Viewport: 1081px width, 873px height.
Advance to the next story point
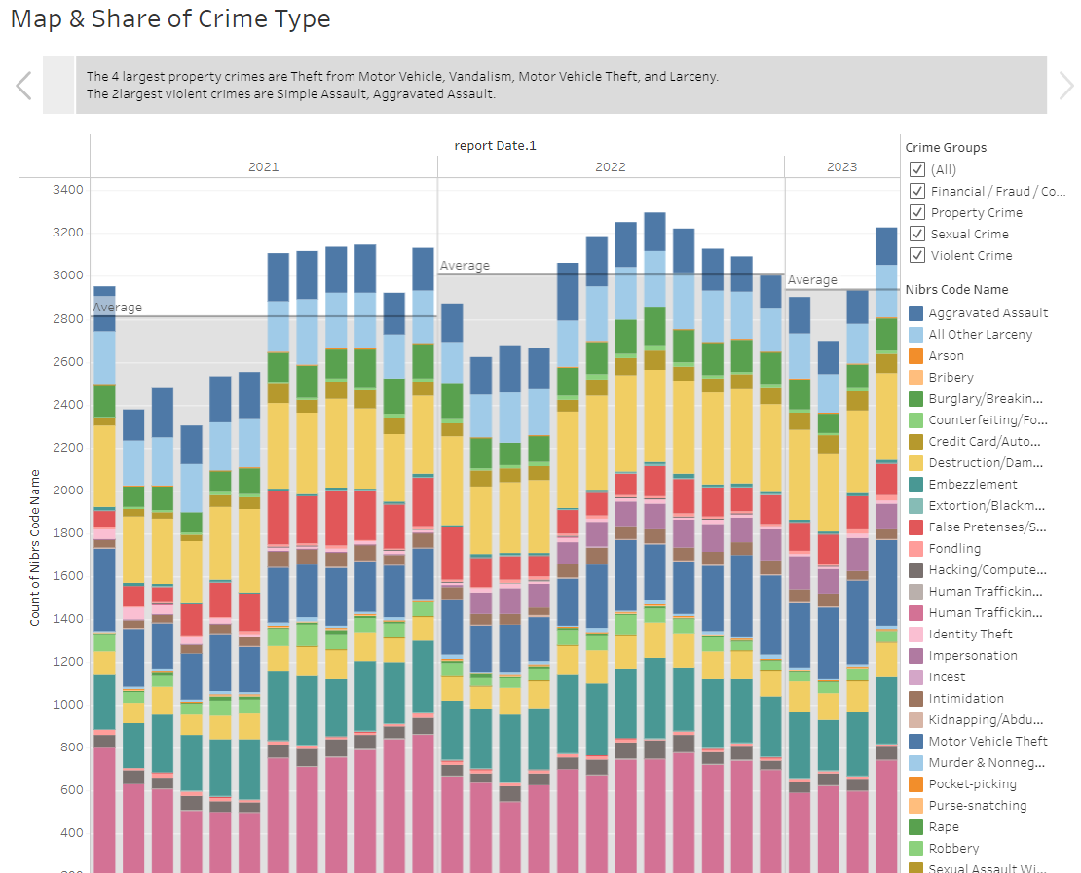click(1066, 86)
